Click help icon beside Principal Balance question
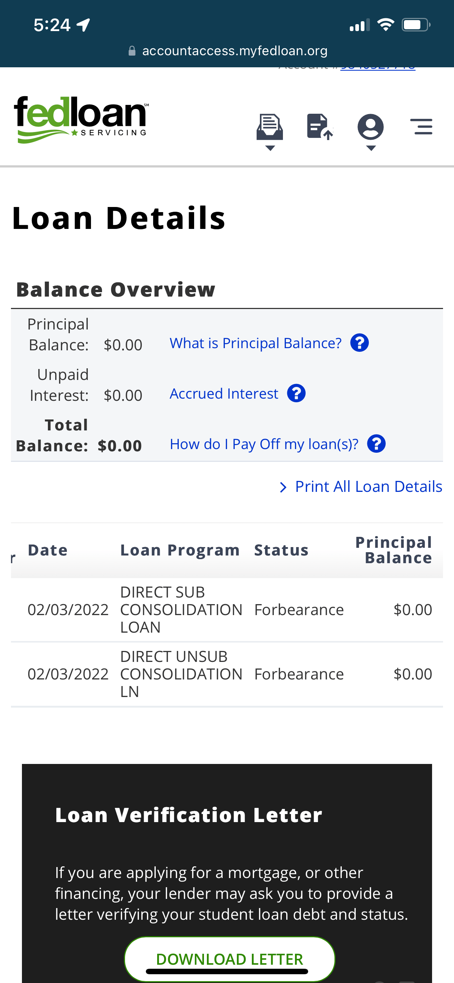The height and width of the screenshot is (983, 454). tap(359, 343)
